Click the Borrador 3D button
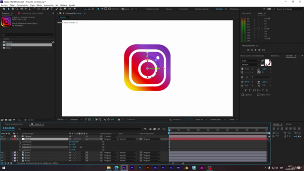304x171 pixels. click(176, 120)
